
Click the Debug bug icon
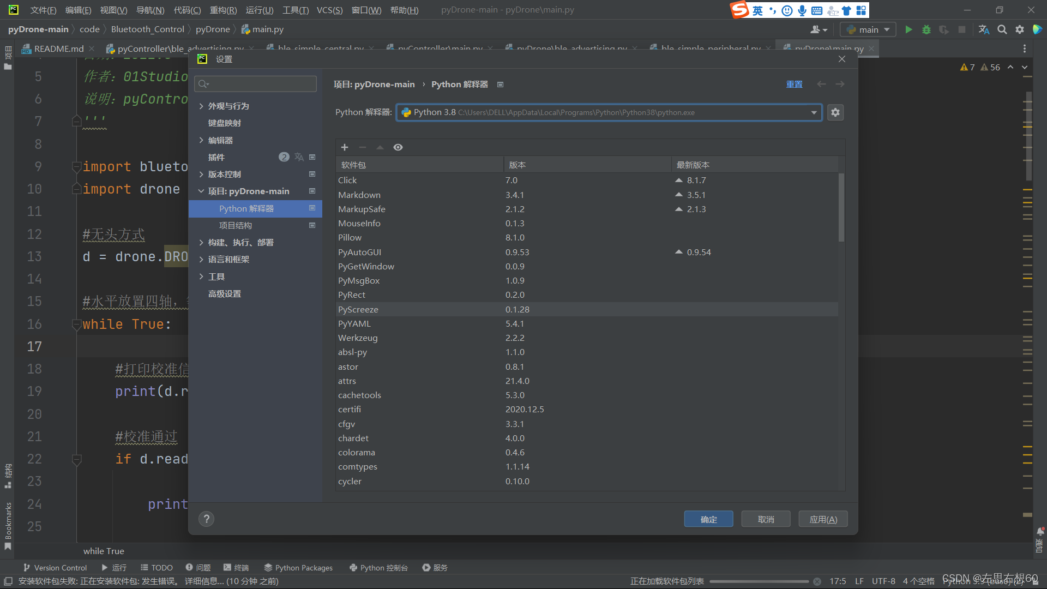926,29
